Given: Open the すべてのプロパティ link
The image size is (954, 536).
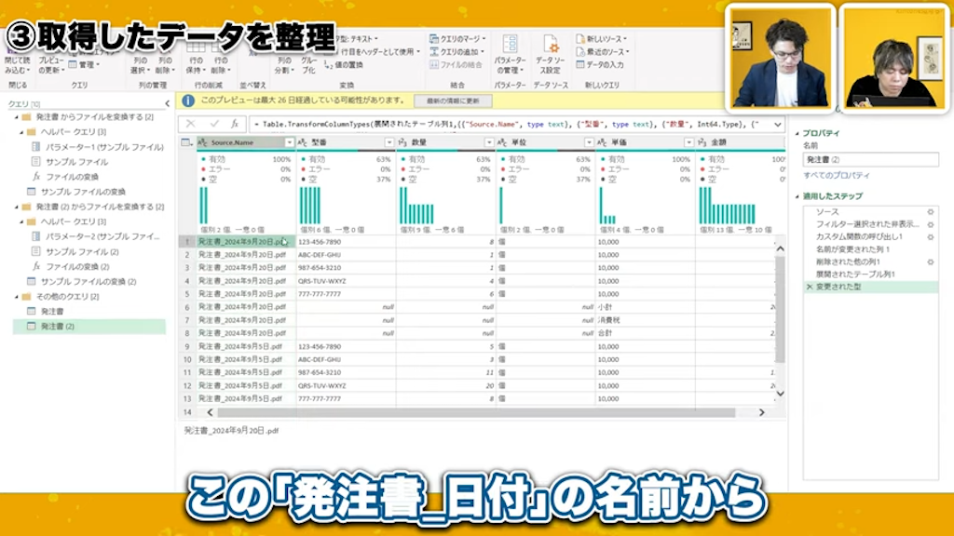Looking at the screenshot, I should (837, 175).
